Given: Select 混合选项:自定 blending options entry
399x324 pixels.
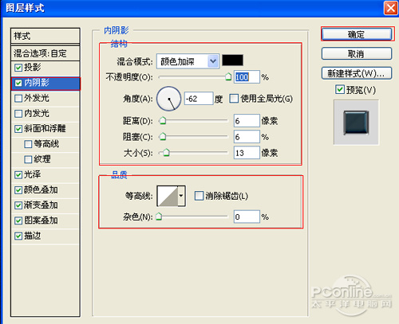Looking at the screenshot, I should (45, 53).
